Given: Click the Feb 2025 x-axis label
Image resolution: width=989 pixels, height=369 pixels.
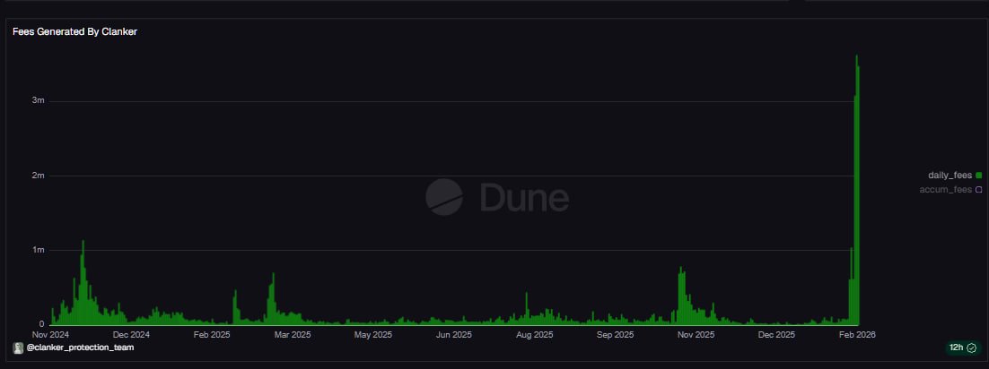Looking at the screenshot, I should 212,334.
